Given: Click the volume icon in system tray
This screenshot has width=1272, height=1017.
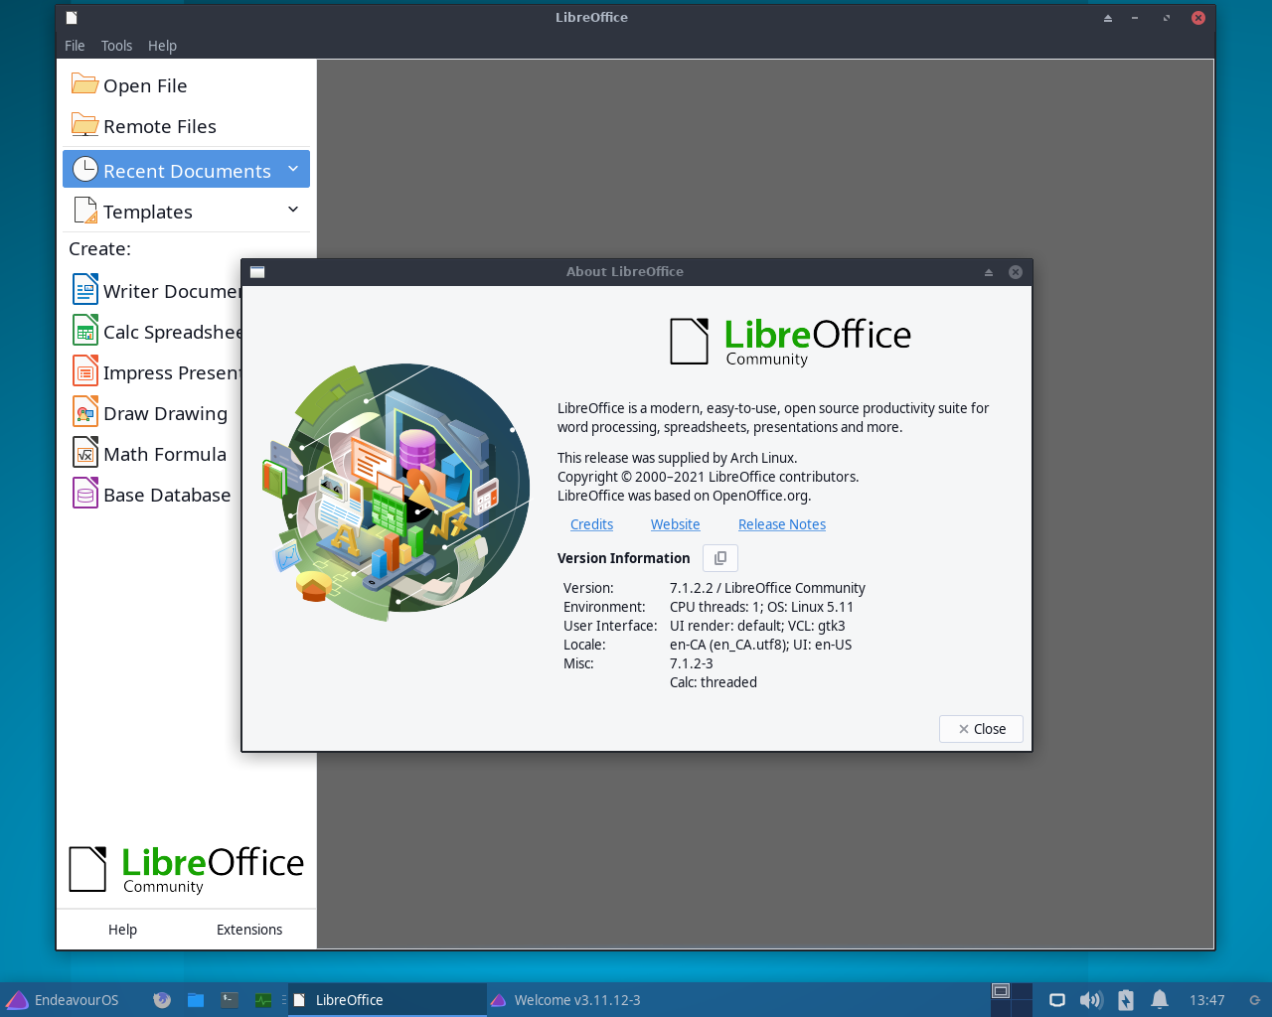Looking at the screenshot, I should click(x=1091, y=1000).
